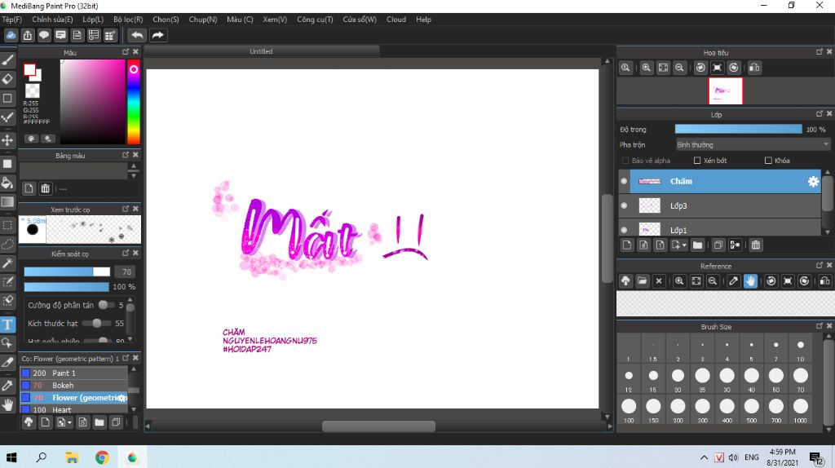Open Chrome from the taskbar
The height and width of the screenshot is (468, 835).
[x=102, y=457]
